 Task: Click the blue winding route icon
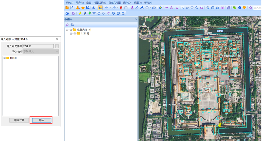88,8
